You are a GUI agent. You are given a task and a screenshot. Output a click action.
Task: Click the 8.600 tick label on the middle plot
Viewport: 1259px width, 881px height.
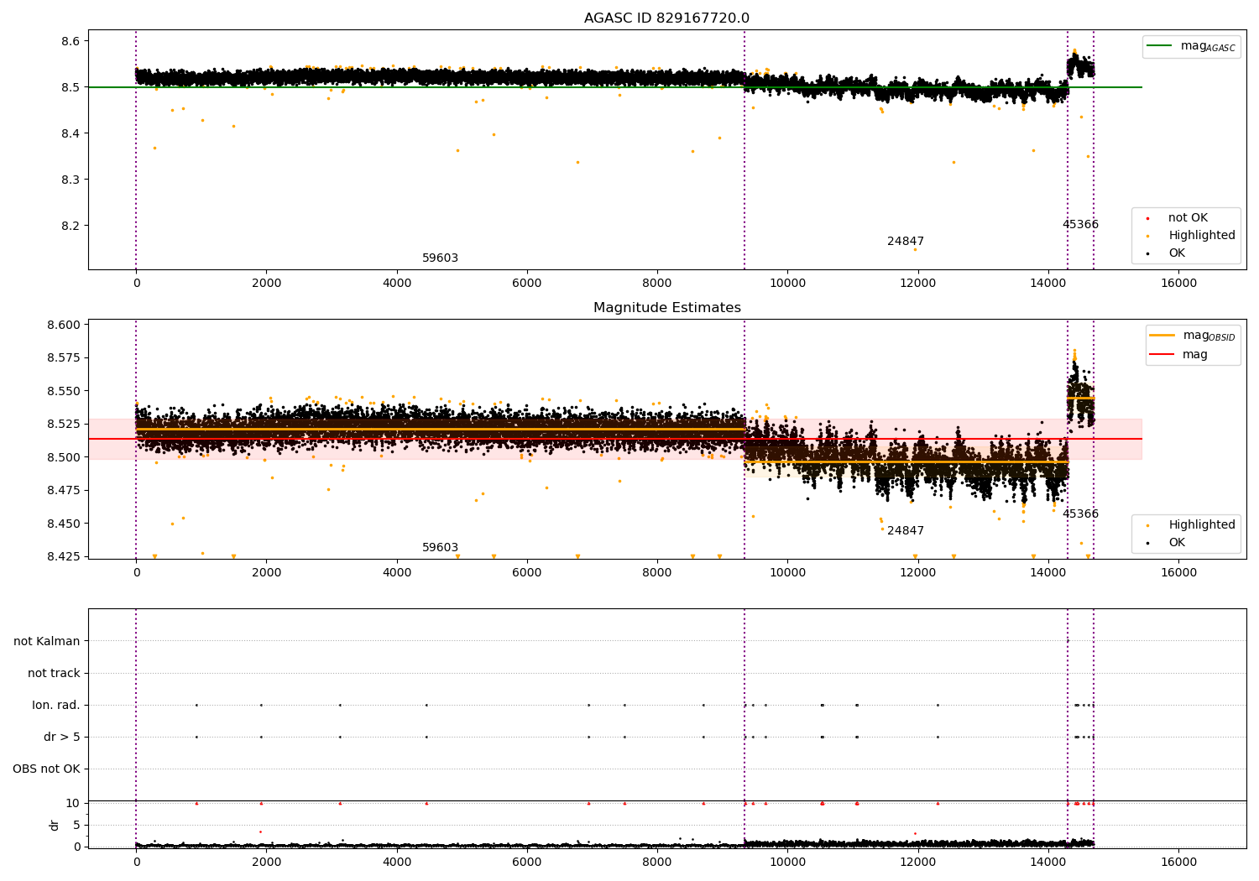pos(64,325)
